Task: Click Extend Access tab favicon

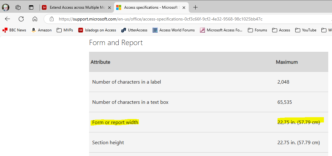Action: click(44, 7)
